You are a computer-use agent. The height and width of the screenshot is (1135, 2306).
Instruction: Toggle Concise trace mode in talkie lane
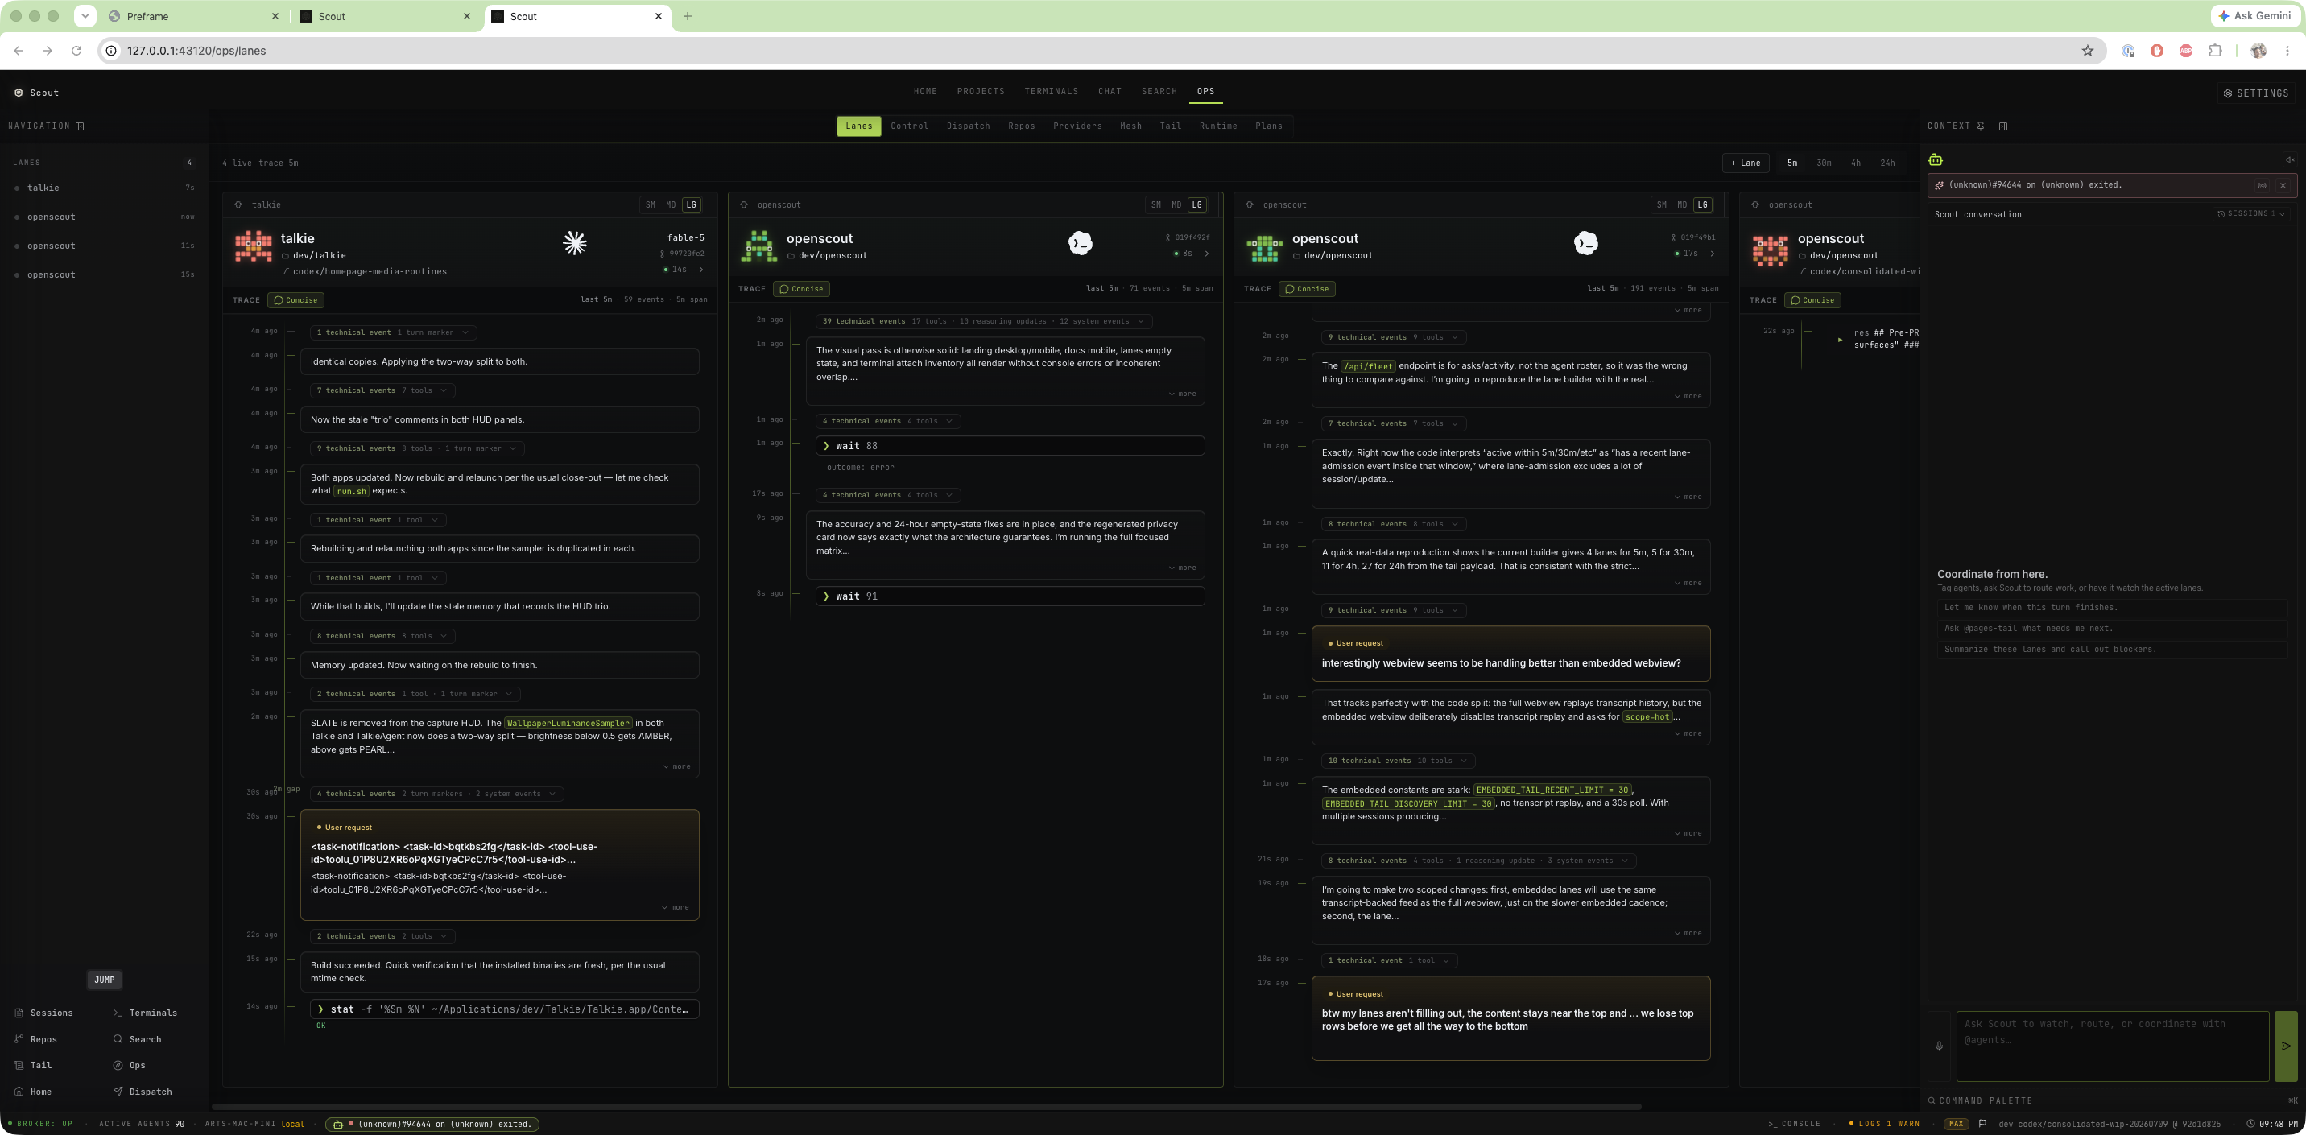296,301
